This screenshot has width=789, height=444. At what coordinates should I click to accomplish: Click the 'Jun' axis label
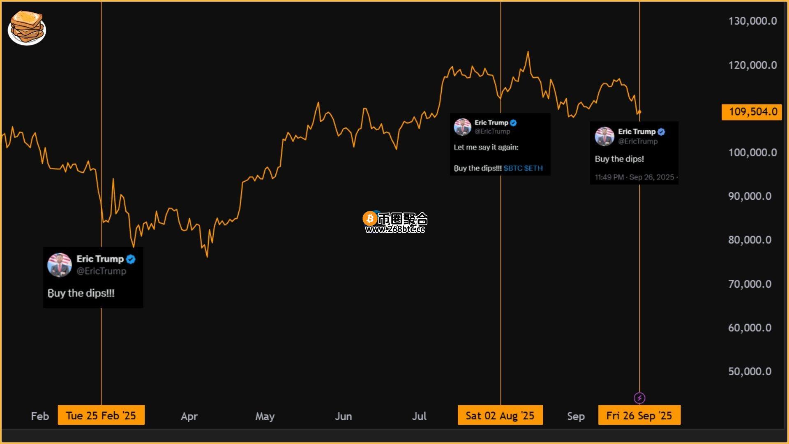tap(343, 416)
